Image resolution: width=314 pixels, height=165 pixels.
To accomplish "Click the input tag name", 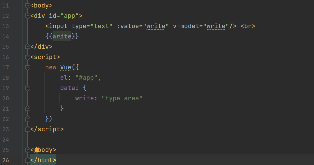I will point(58,26).
